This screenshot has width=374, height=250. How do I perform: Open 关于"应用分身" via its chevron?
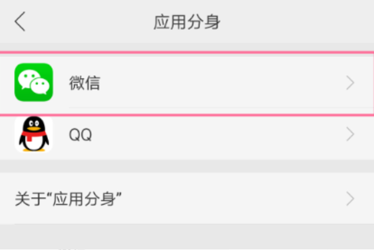[350, 199]
